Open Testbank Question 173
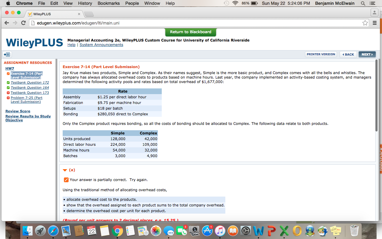 pyautogui.click(x=30, y=93)
